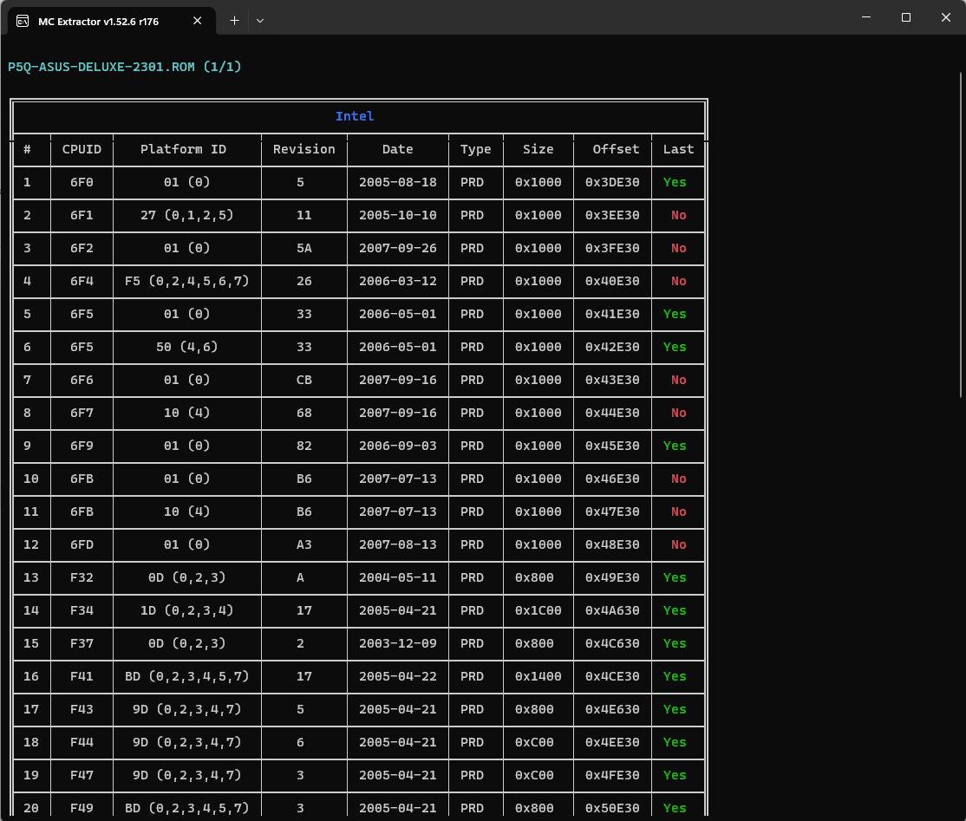
Task: Click platform ID F5 (0,2,4,5,6,7)
Action: 186,281
